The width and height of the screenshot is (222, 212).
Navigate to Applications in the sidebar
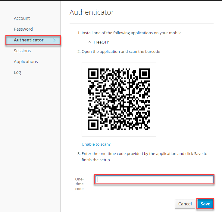(26, 62)
